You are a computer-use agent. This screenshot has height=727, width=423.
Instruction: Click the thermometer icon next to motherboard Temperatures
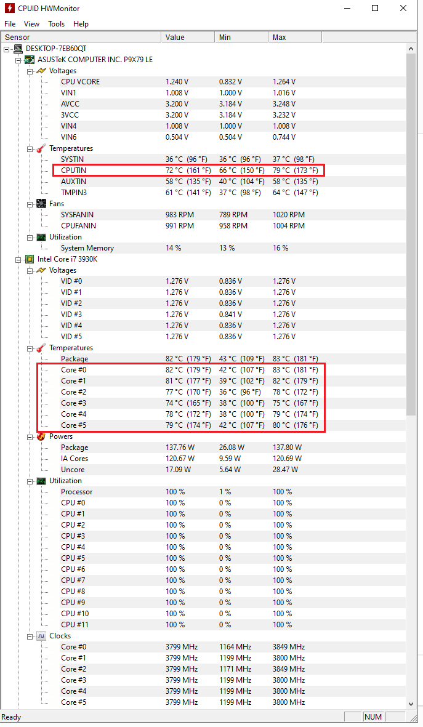[41, 148]
